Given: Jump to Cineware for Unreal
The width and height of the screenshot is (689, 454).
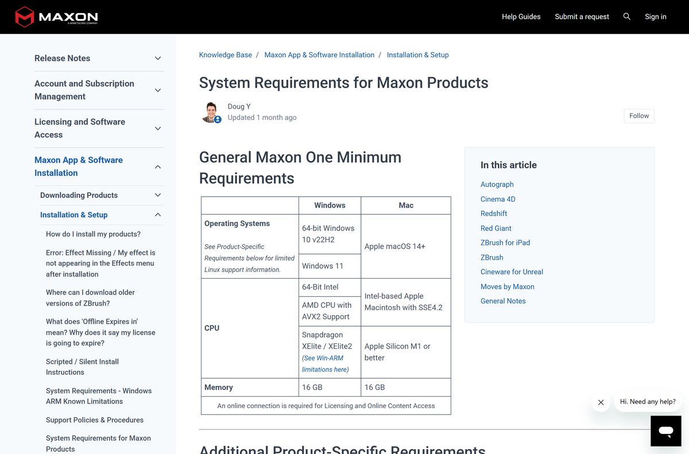Looking at the screenshot, I should 512,272.
